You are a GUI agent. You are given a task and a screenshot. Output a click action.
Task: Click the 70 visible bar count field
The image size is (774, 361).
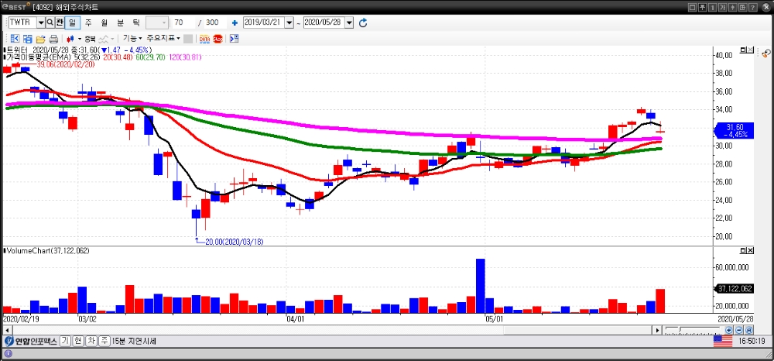pos(183,22)
